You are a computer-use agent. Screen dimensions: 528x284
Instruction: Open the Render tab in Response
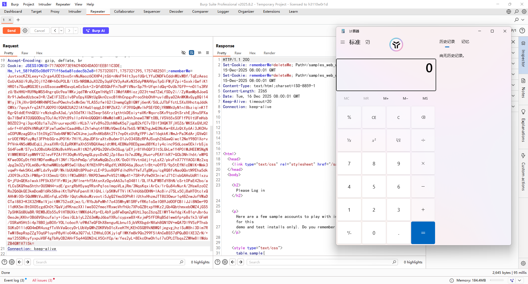[x=269, y=53]
